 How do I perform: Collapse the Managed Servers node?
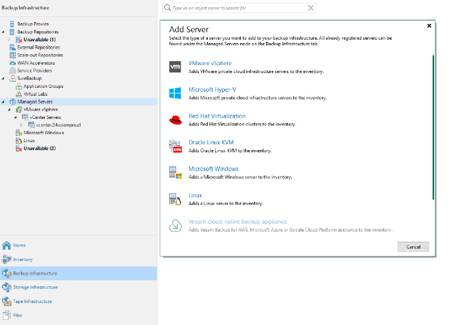pos(3,102)
